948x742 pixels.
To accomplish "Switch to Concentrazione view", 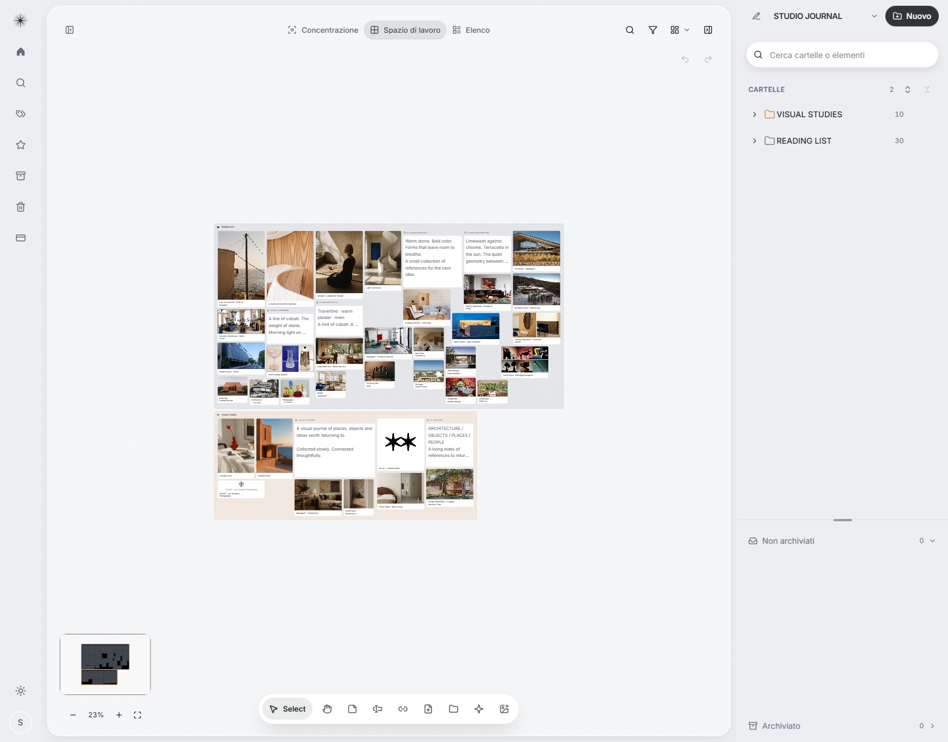I will pos(323,30).
